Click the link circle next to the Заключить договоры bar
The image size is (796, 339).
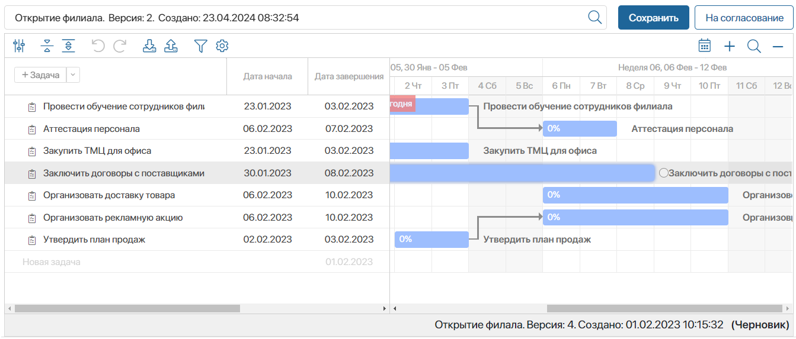[663, 173]
